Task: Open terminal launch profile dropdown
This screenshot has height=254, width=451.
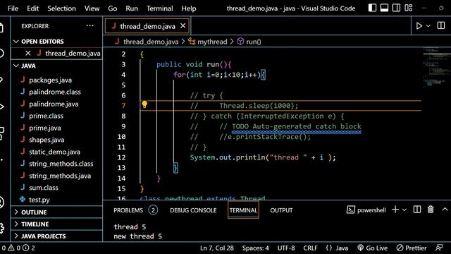Action: tap(404, 210)
